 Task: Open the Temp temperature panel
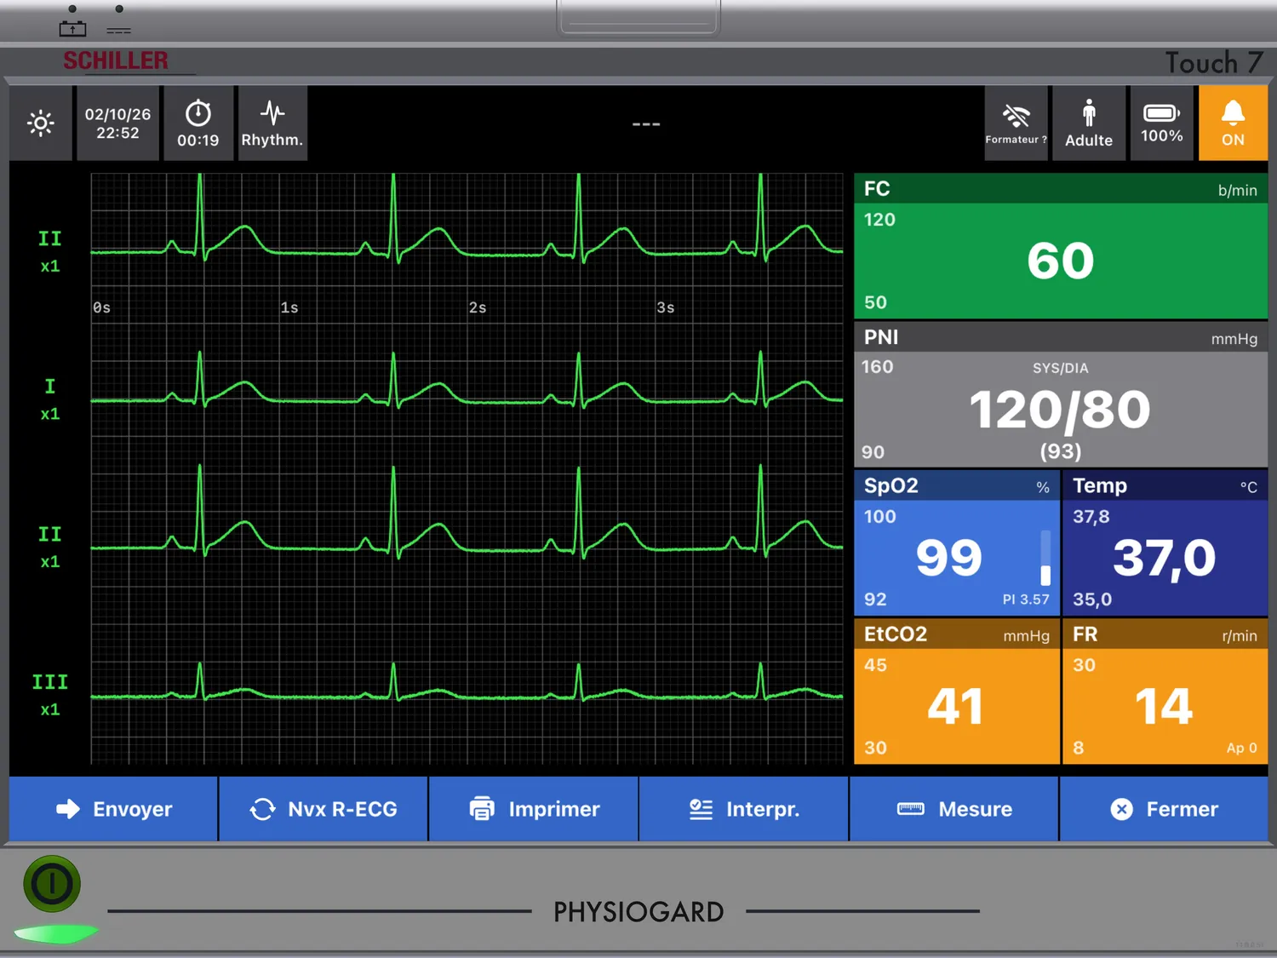1165,543
